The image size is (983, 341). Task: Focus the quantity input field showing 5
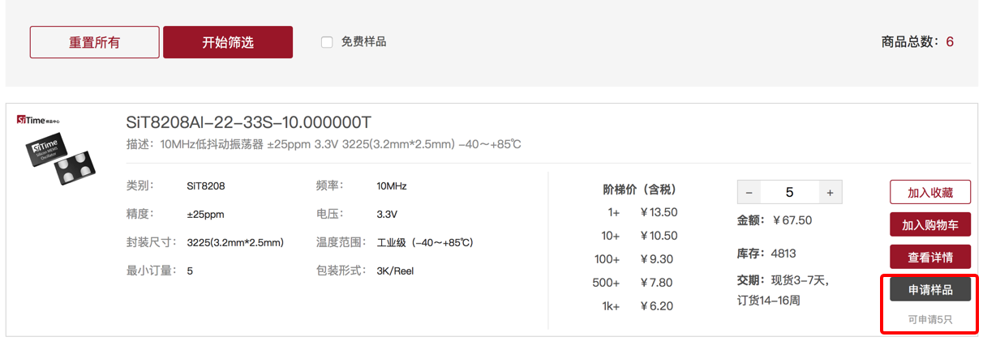pyautogui.click(x=789, y=193)
